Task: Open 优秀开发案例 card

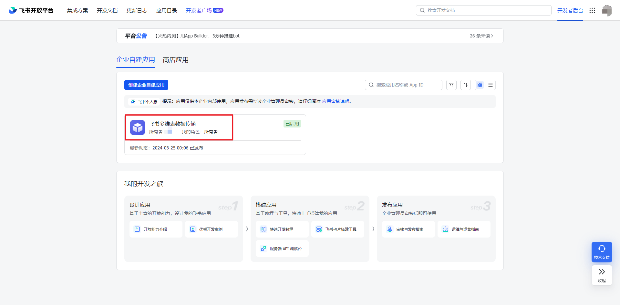Action: (212, 229)
